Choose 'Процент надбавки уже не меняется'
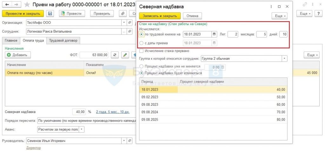 pos(141,66)
